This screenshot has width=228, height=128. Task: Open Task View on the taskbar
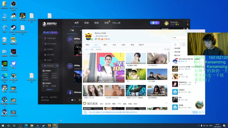[x=14, y=126]
